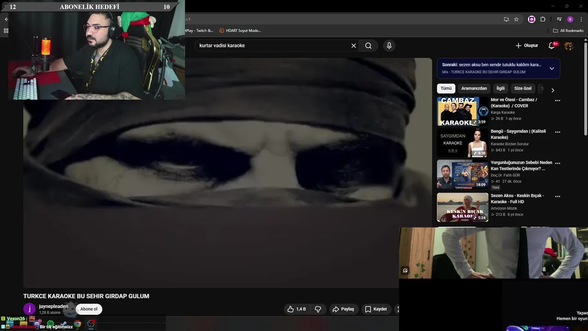588x331 pixels.
Task: Clear the YouTube search box text
Action: tap(354, 46)
